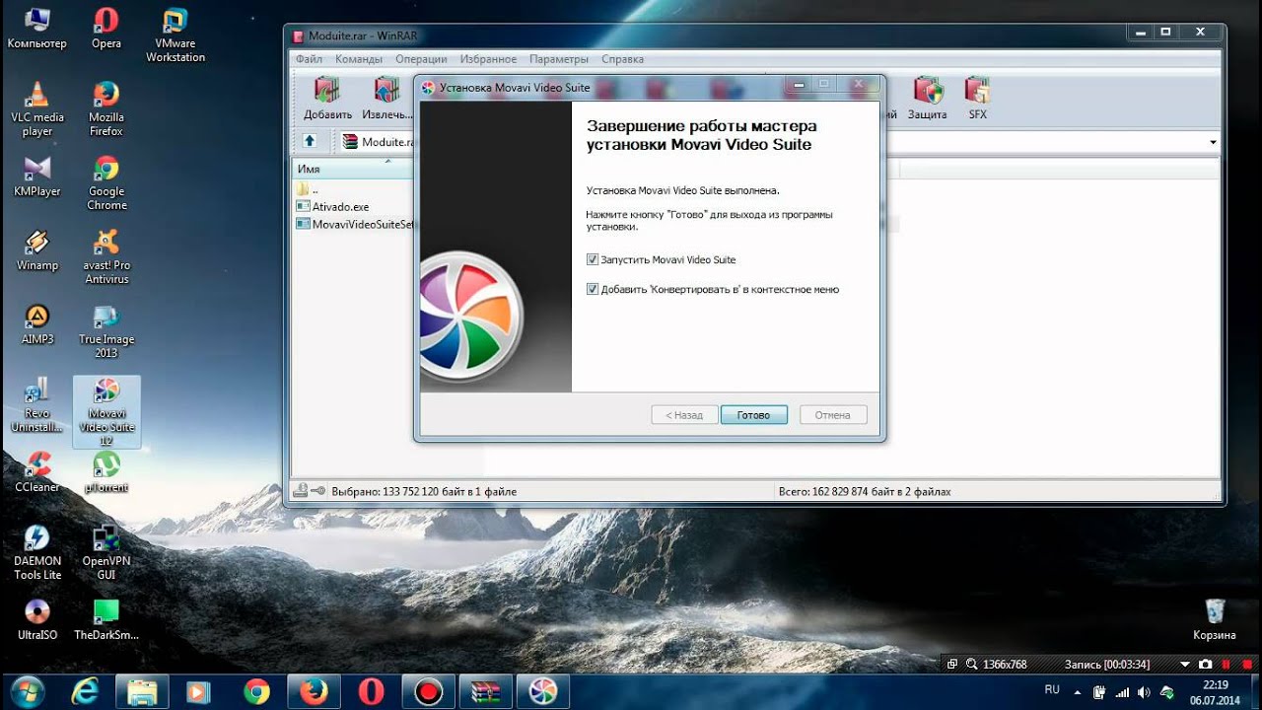This screenshot has width=1262, height=710.
Task: Open VMware Workstation desktop shortcut
Action: coord(175,35)
